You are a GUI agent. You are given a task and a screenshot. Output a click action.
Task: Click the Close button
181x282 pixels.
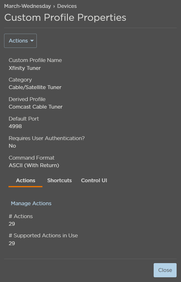pos(165,270)
